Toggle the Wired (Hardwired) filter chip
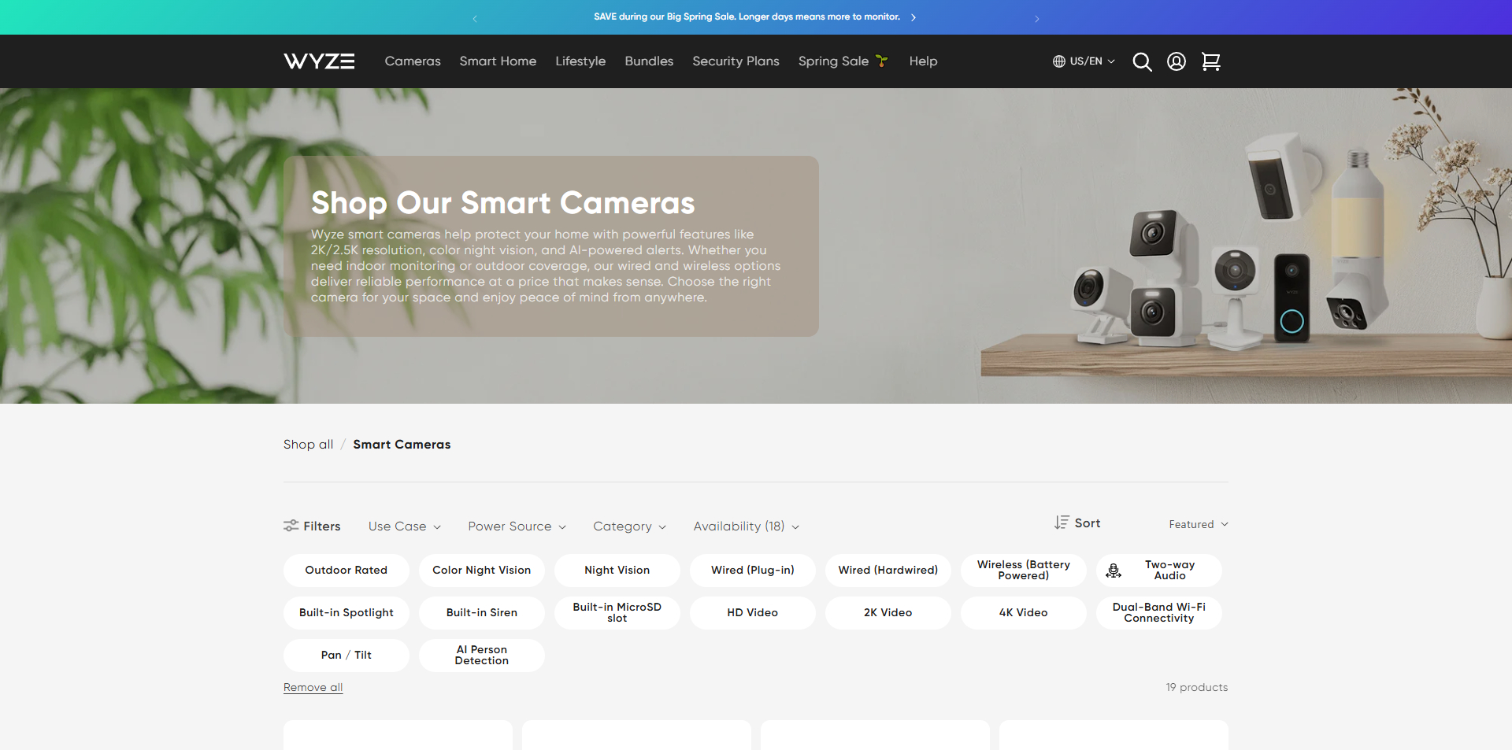Image resolution: width=1512 pixels, height=750 pixels. pos(888,571)
